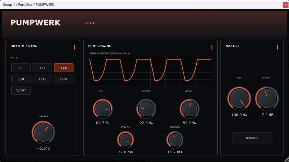The width and height of the screenshot is (289, 162).
Task: Click the Rhythm / Sync panel indicator light
Action: (x=75, y=47)
